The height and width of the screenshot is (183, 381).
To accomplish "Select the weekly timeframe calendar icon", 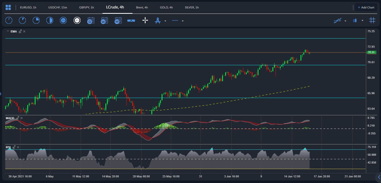I will pyautogui.click(x=104, y=20).
